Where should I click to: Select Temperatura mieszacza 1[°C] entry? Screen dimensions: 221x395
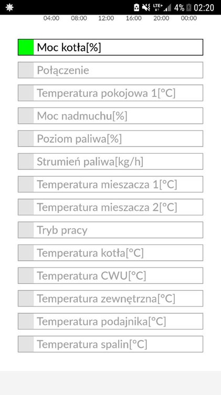tap(110, 184)
